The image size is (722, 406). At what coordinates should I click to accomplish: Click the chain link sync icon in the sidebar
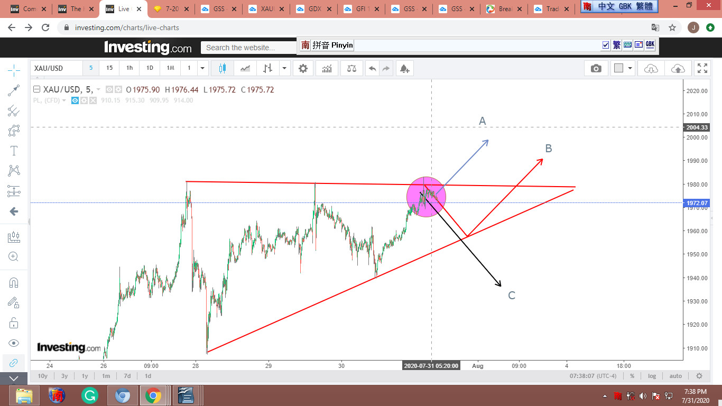[14, 363]
